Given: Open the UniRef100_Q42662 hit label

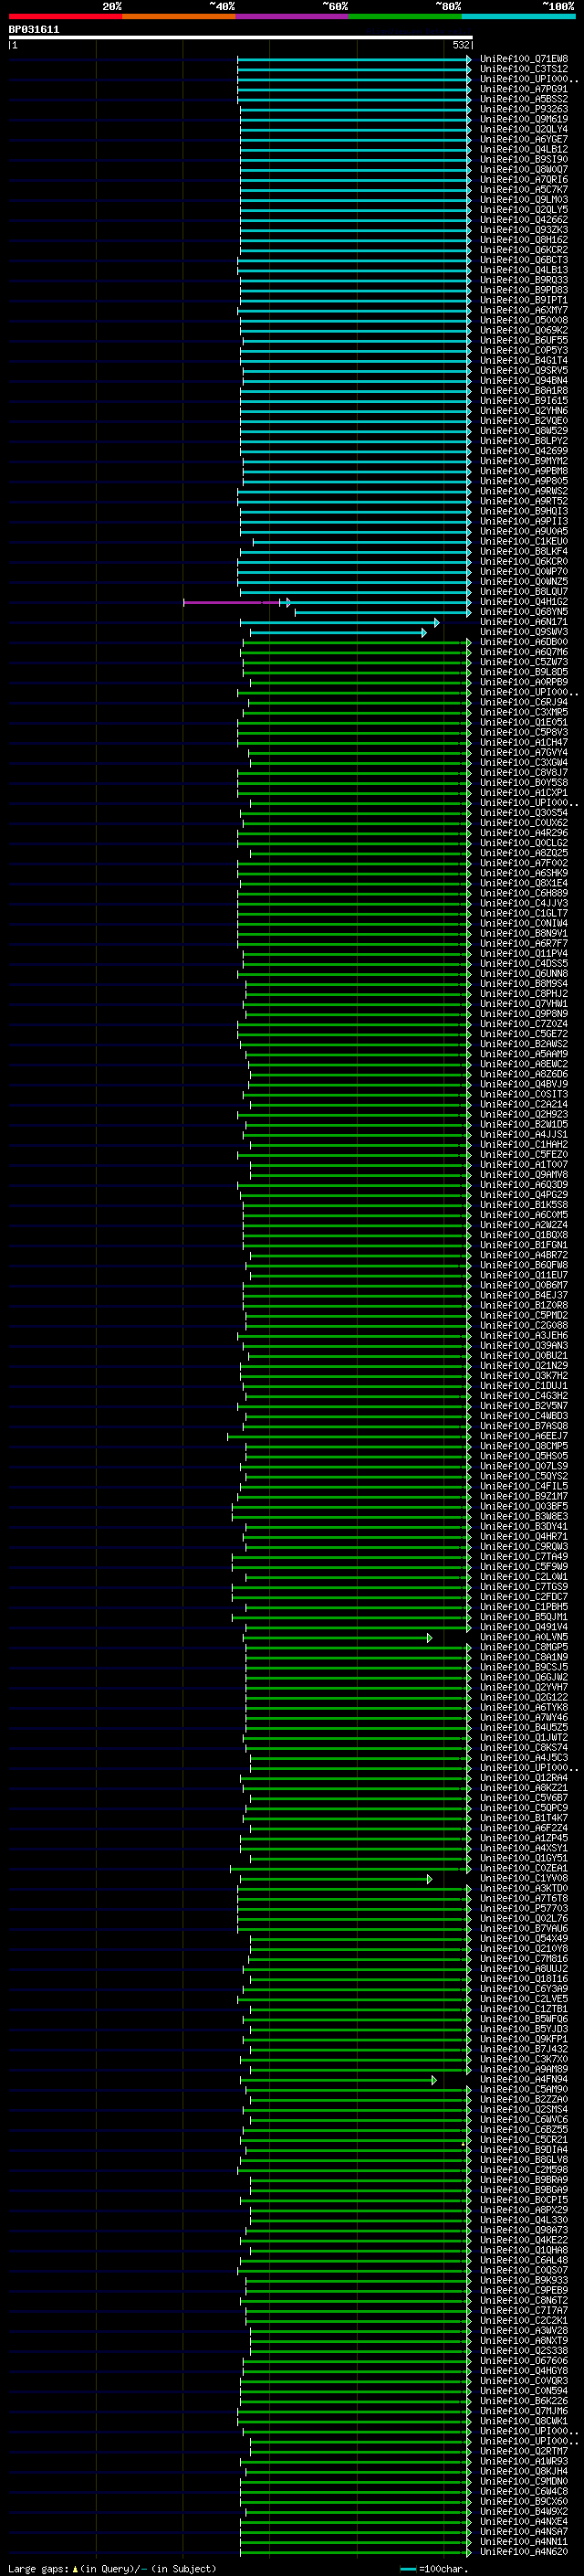Looking at the screenshot, I should (x=523, y=220).
